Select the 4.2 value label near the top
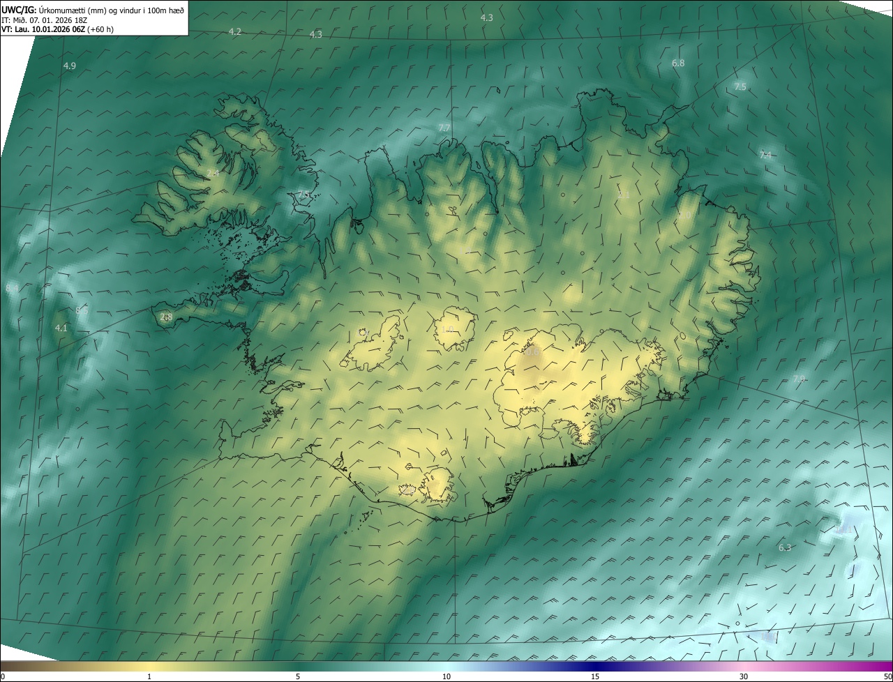 tap(235, 32)
